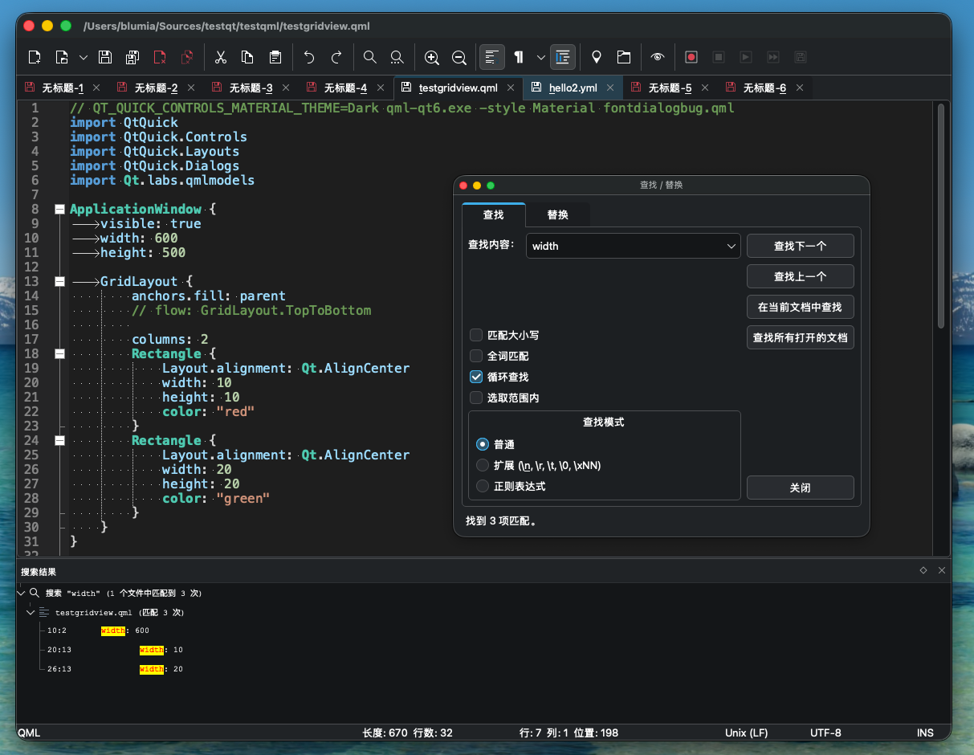974x755 pixels.
Task: Collapse the Rectangle fold marker at line 18
Action: tap(59, 353)
